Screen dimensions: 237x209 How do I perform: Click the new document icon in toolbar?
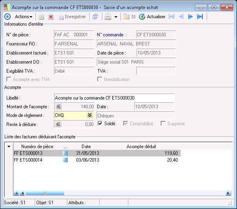[x=41, y=17]
